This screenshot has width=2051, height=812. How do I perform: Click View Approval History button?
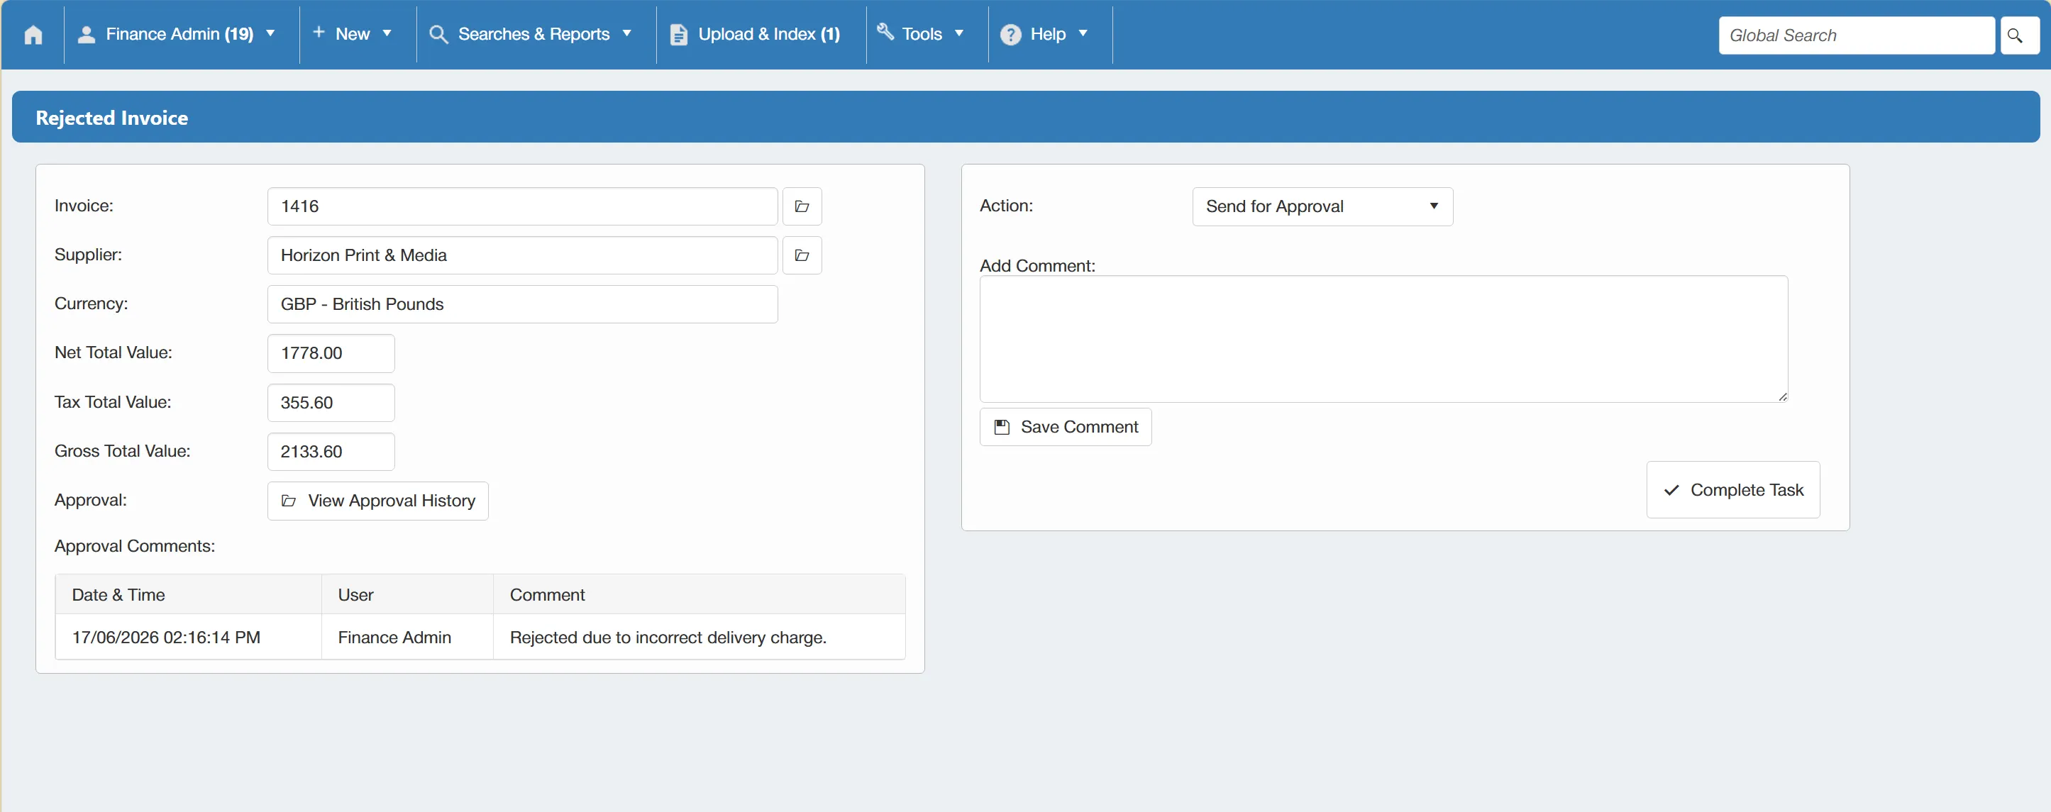[377, 501]
